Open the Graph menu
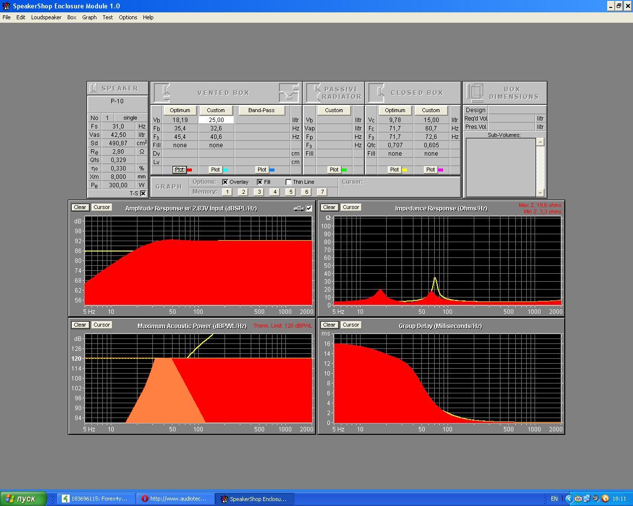 pos(89,17)
